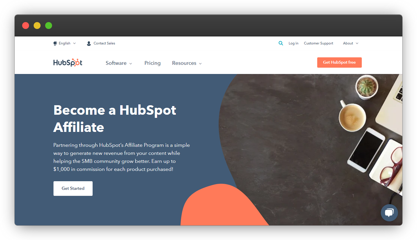Screen dimensions: 417x240
Task: Click the Get Started button
Action: point(73,188)
